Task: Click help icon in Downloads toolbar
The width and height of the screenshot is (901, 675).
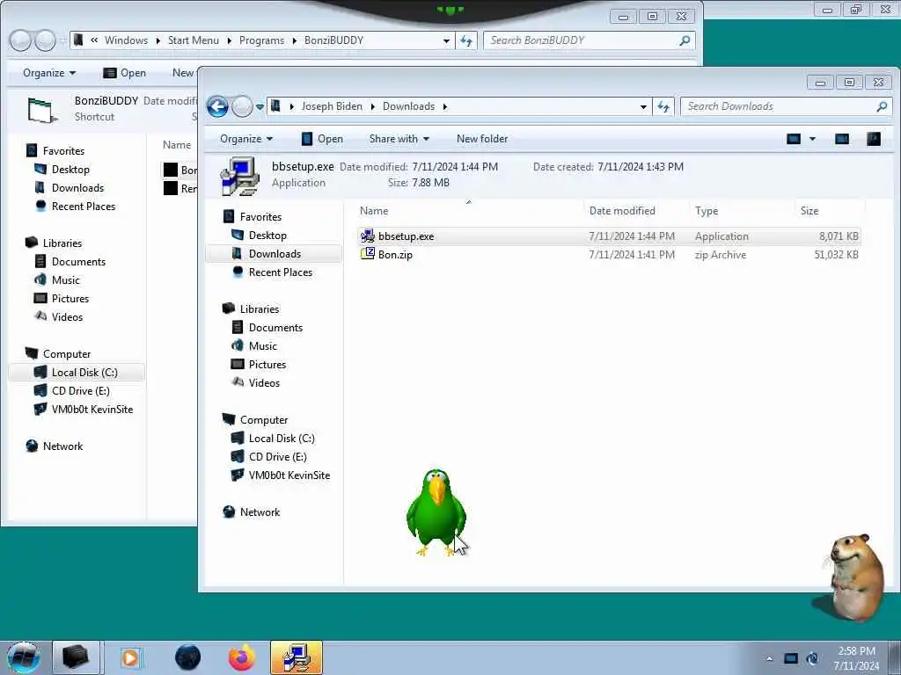Action: [x=874, y=139]
